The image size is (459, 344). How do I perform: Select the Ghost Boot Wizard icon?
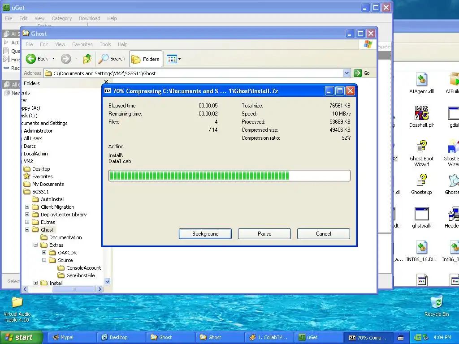pos(421,146)
